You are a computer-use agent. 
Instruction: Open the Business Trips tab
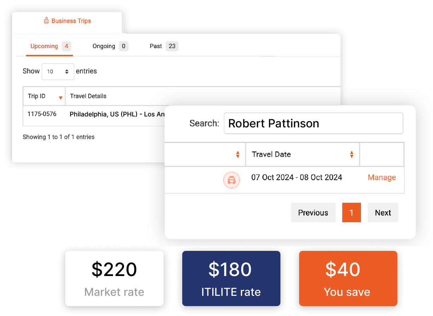coord(67,21)
